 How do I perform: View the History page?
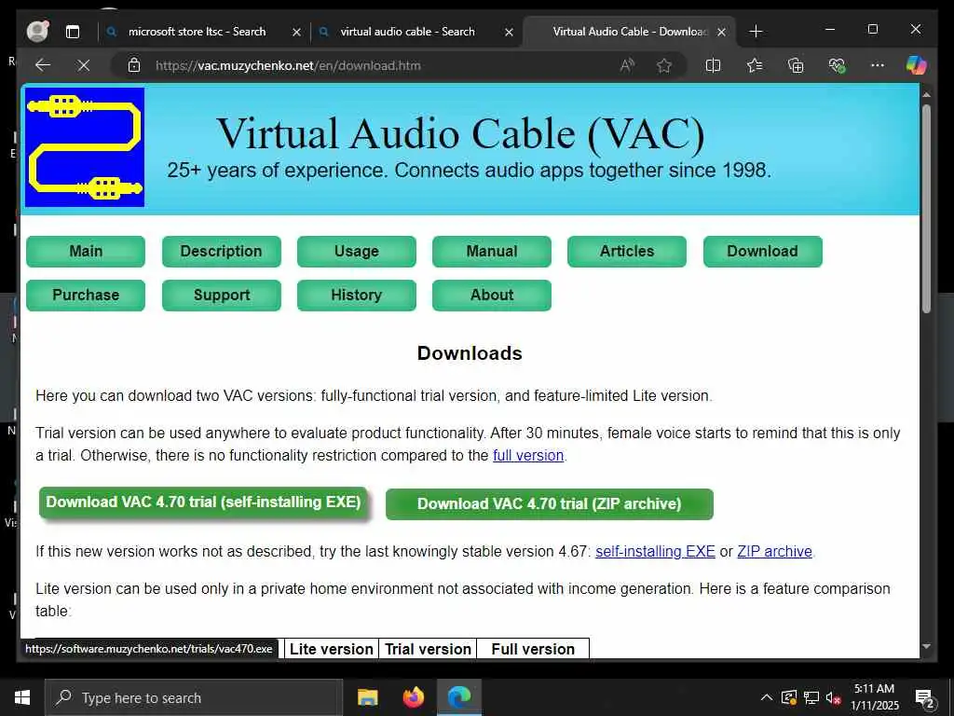pyautogui.click(x=357, y=296)
